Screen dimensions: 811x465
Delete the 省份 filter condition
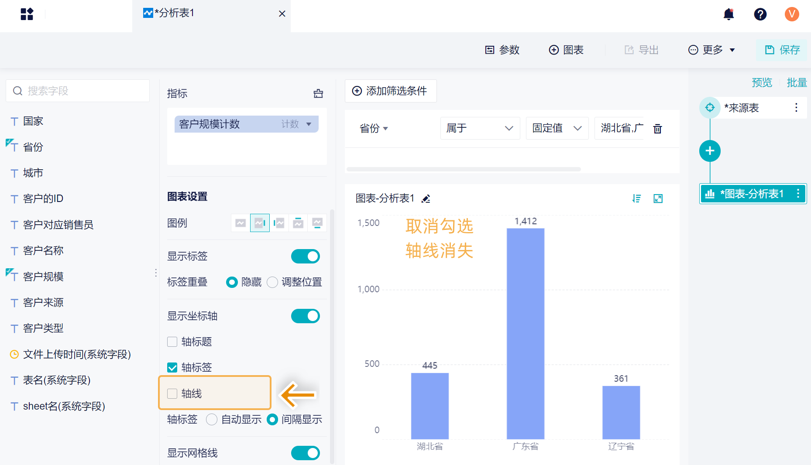pyautogui.click(x=657, y=129)
